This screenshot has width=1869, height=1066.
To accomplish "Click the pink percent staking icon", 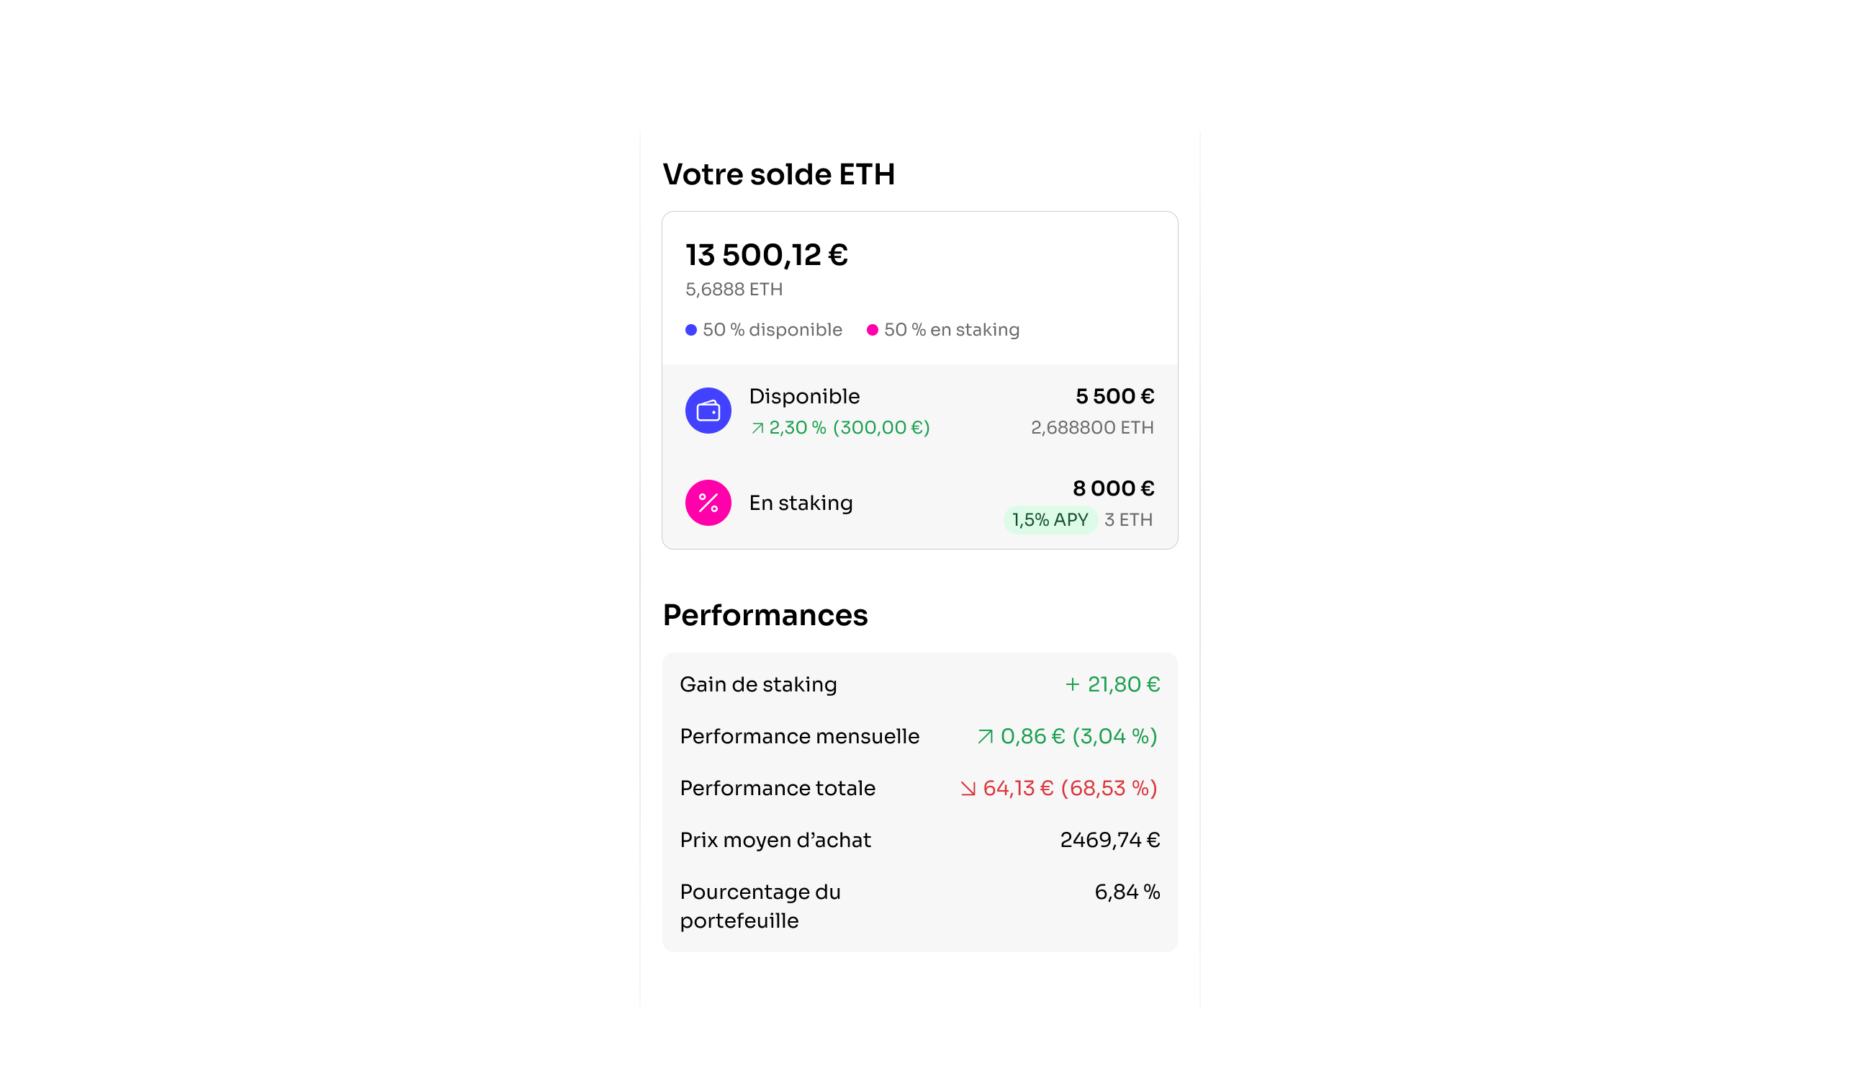I will pyautogui.click(x=708, y=503).
